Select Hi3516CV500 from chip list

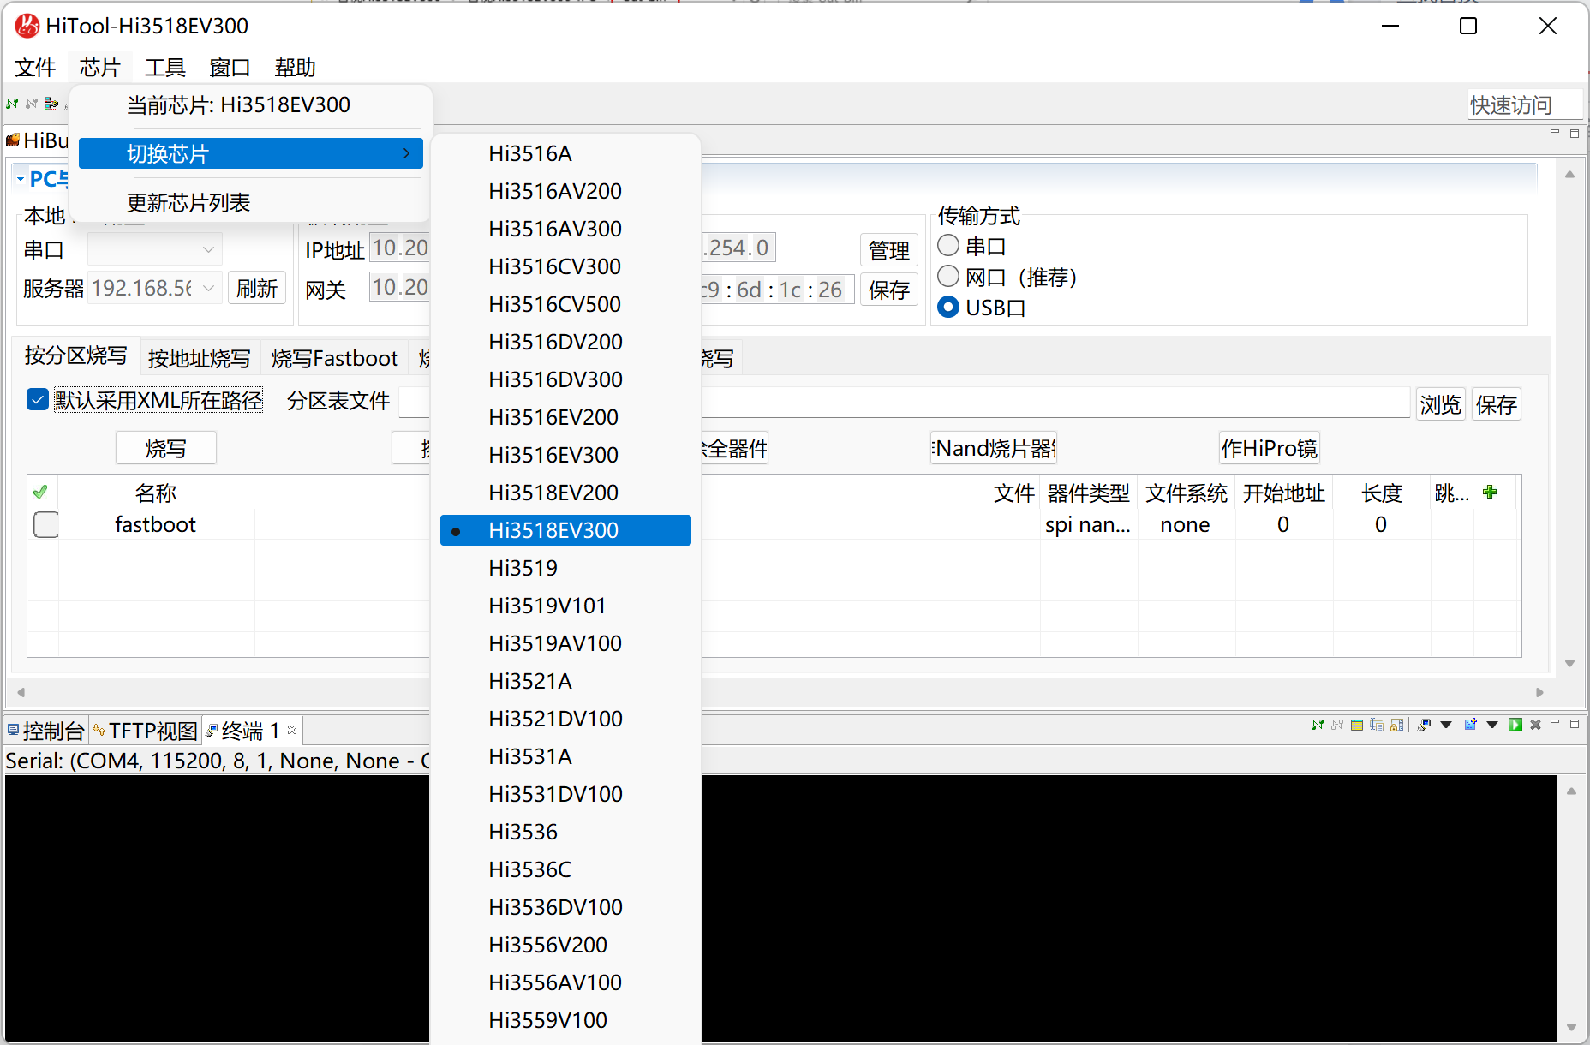pos(565,304)
